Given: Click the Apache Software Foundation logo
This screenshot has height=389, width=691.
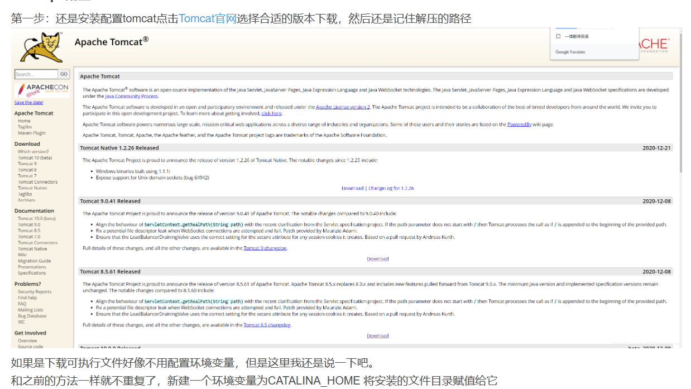Looking at the screenshot, I should click(x=654, y=45).
